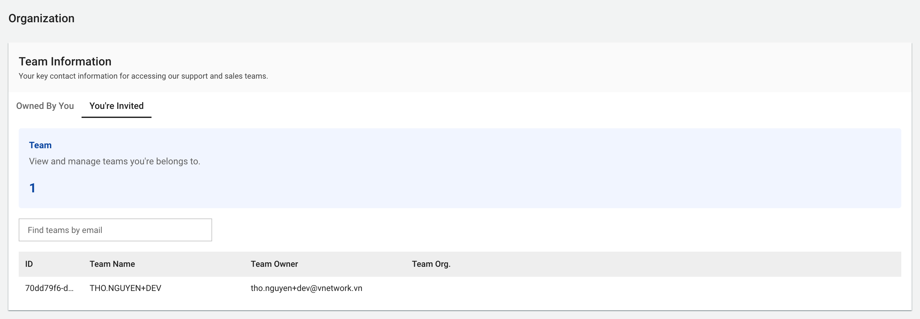
Task: Click the Organization page title
Action: (x=42, y=18)
